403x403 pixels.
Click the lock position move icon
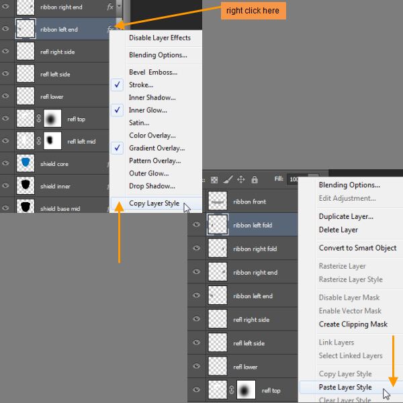[240, 180]
